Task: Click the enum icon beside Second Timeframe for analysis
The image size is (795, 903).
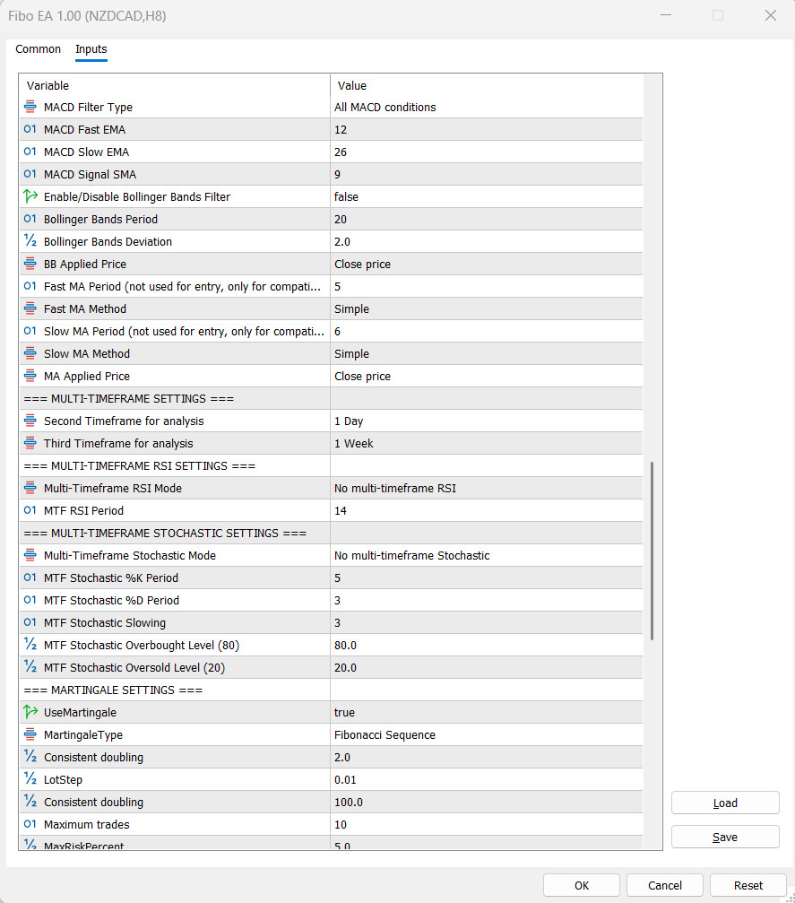Action: tap(30, 421)
